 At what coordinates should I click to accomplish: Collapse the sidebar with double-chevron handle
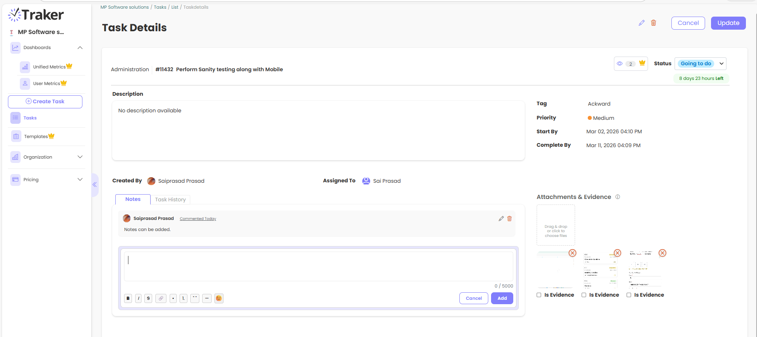pyautogui.click(x=95, y=185)
